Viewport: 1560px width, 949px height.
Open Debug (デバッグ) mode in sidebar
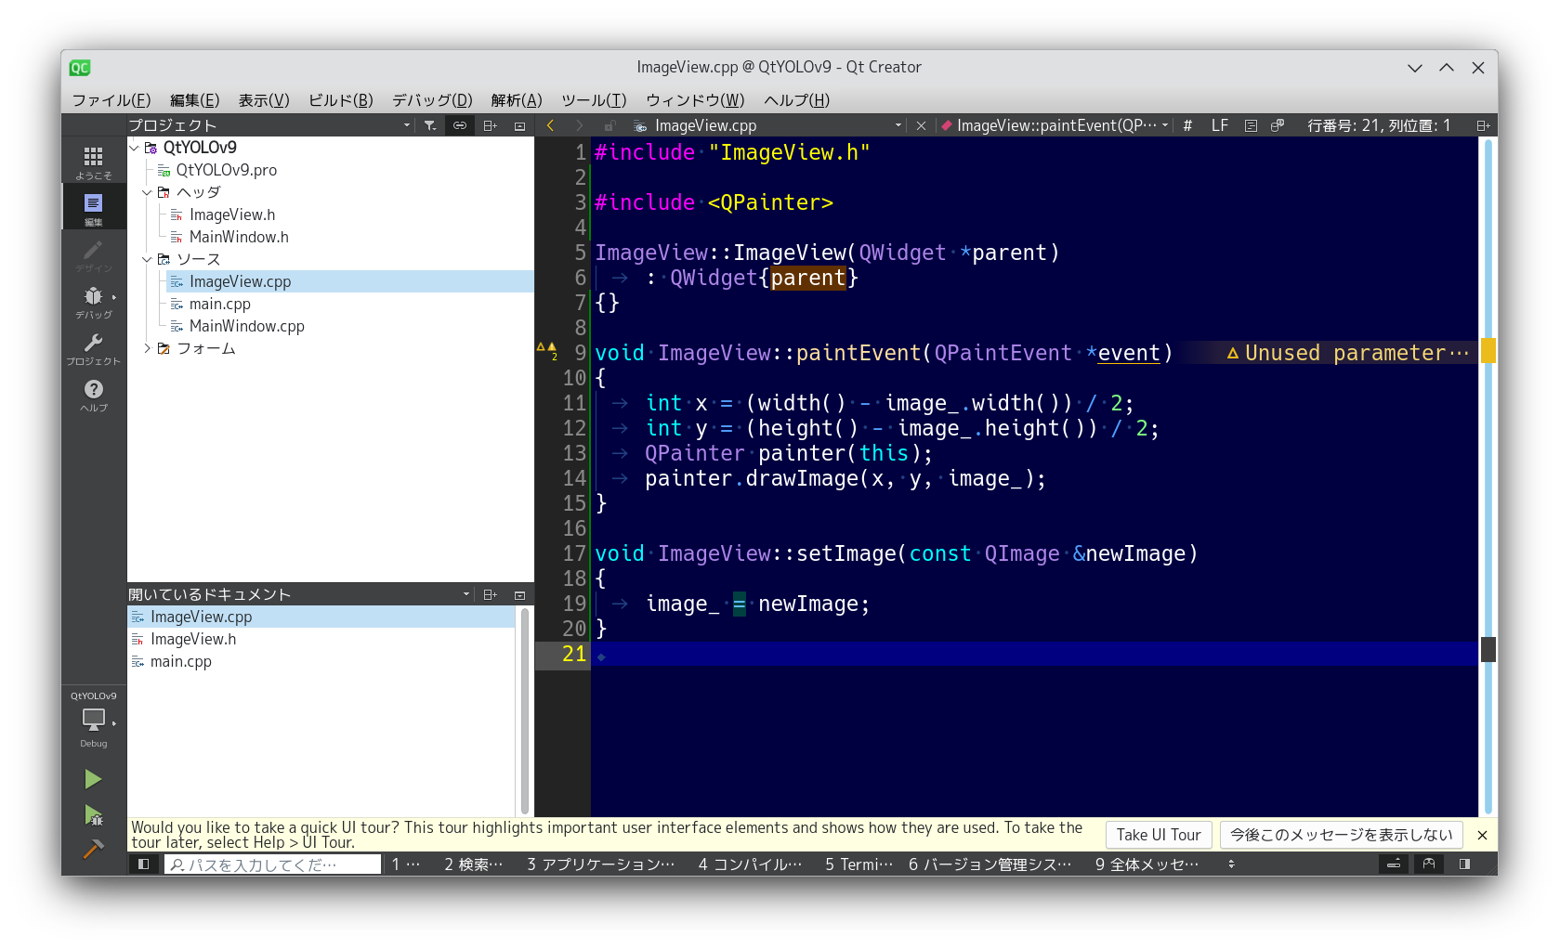coord(94,300)
